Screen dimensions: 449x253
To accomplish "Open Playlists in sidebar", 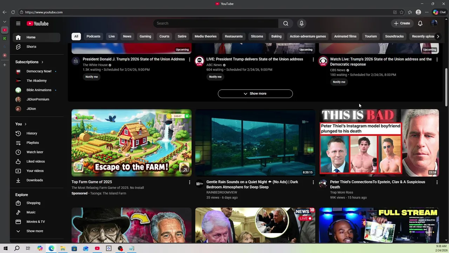I will (36, 143).
